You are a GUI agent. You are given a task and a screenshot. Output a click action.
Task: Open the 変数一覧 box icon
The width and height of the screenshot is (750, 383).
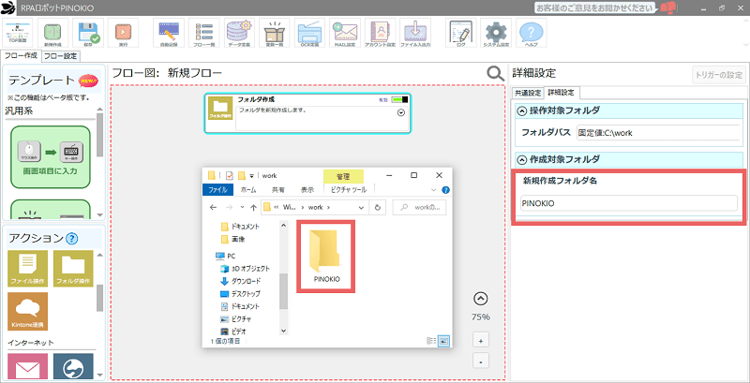275,33
